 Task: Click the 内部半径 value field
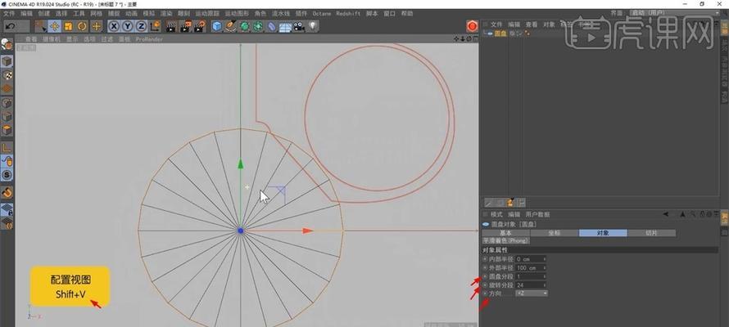tap(529, 259)
